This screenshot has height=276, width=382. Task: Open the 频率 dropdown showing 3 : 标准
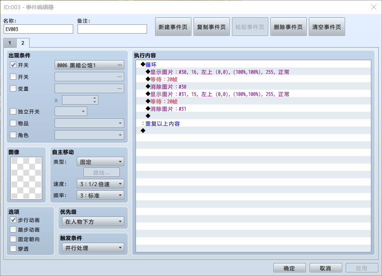[100, 195]
